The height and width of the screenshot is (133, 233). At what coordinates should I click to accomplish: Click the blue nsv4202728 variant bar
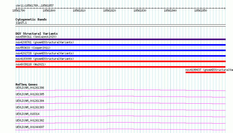click(120, 56)
